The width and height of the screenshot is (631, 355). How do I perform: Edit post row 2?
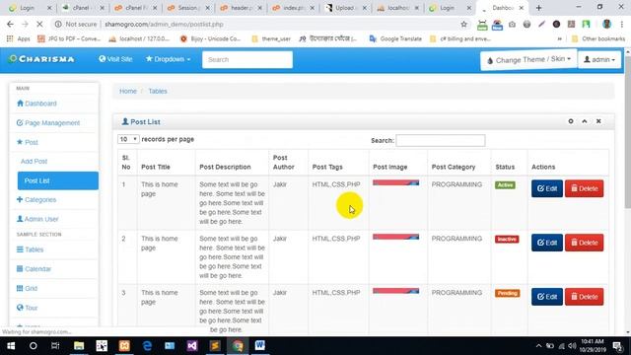tap(547, 243)
